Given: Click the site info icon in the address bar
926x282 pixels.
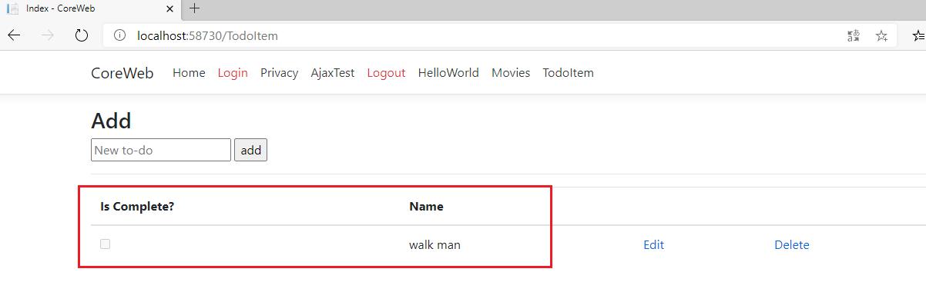Looking at the screenshot, I should [x=119, y=35].
